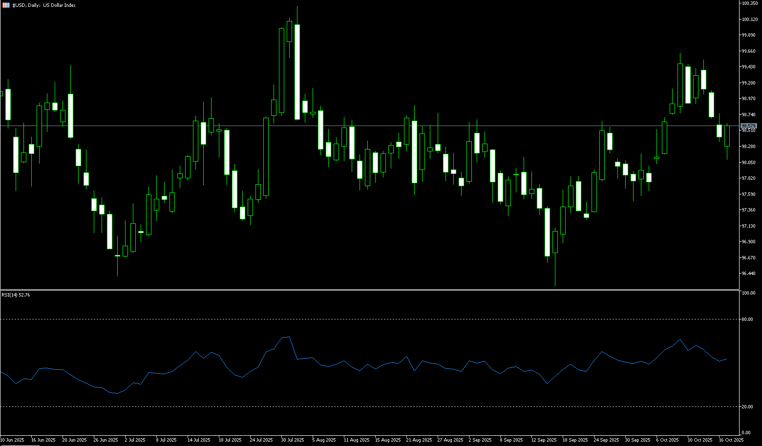Screen dimensions: 762x446
Task: Click the '$USD, Daily: US Dollar Index' title
Action: coord(44,5)
